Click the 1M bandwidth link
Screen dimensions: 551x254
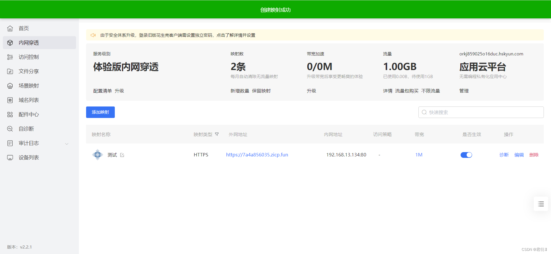coord(419,155)
